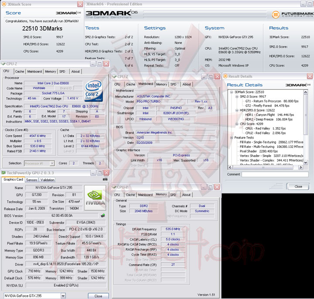Open SPD tab in CPU-Z CPU window
The image size is (314, 299).
pos(62,71)
